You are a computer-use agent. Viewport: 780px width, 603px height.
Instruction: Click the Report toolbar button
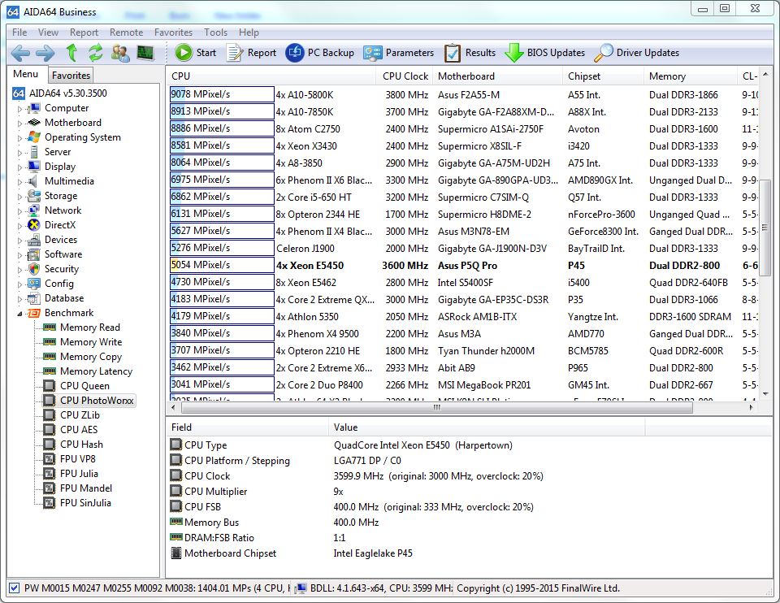click(x=251, y=53)
